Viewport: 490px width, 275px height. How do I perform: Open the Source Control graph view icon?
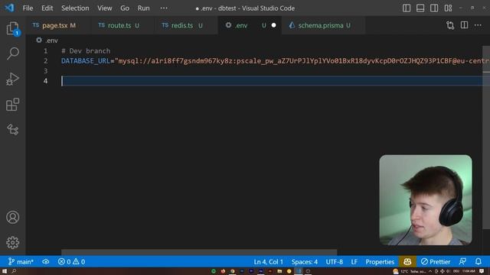[13, 129]
